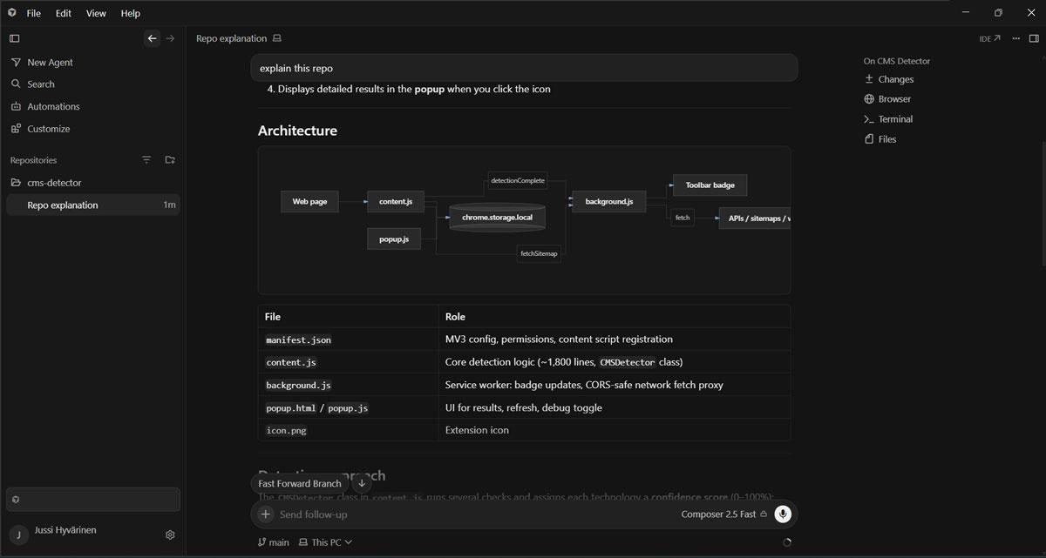Click the popup.js diagram node
Viewport: 1046px width, 558px height.
(x=394, y=239)
